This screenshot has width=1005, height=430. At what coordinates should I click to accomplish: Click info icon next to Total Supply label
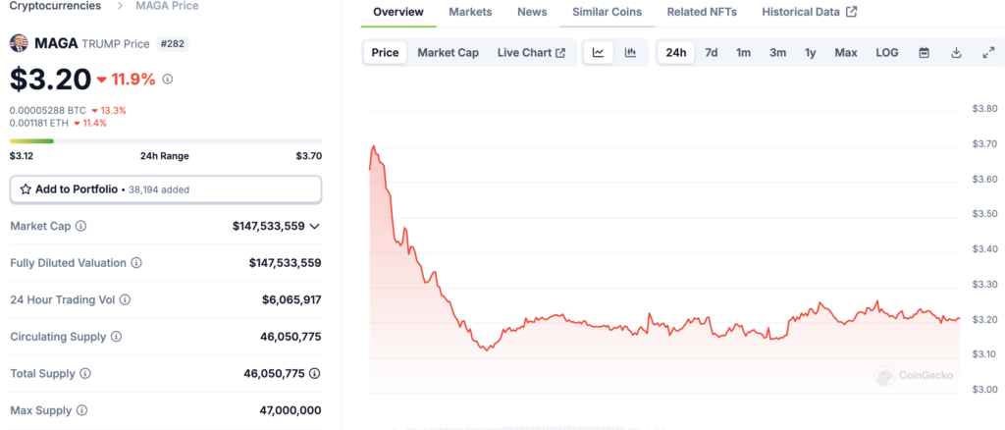(x=85, y=373)
